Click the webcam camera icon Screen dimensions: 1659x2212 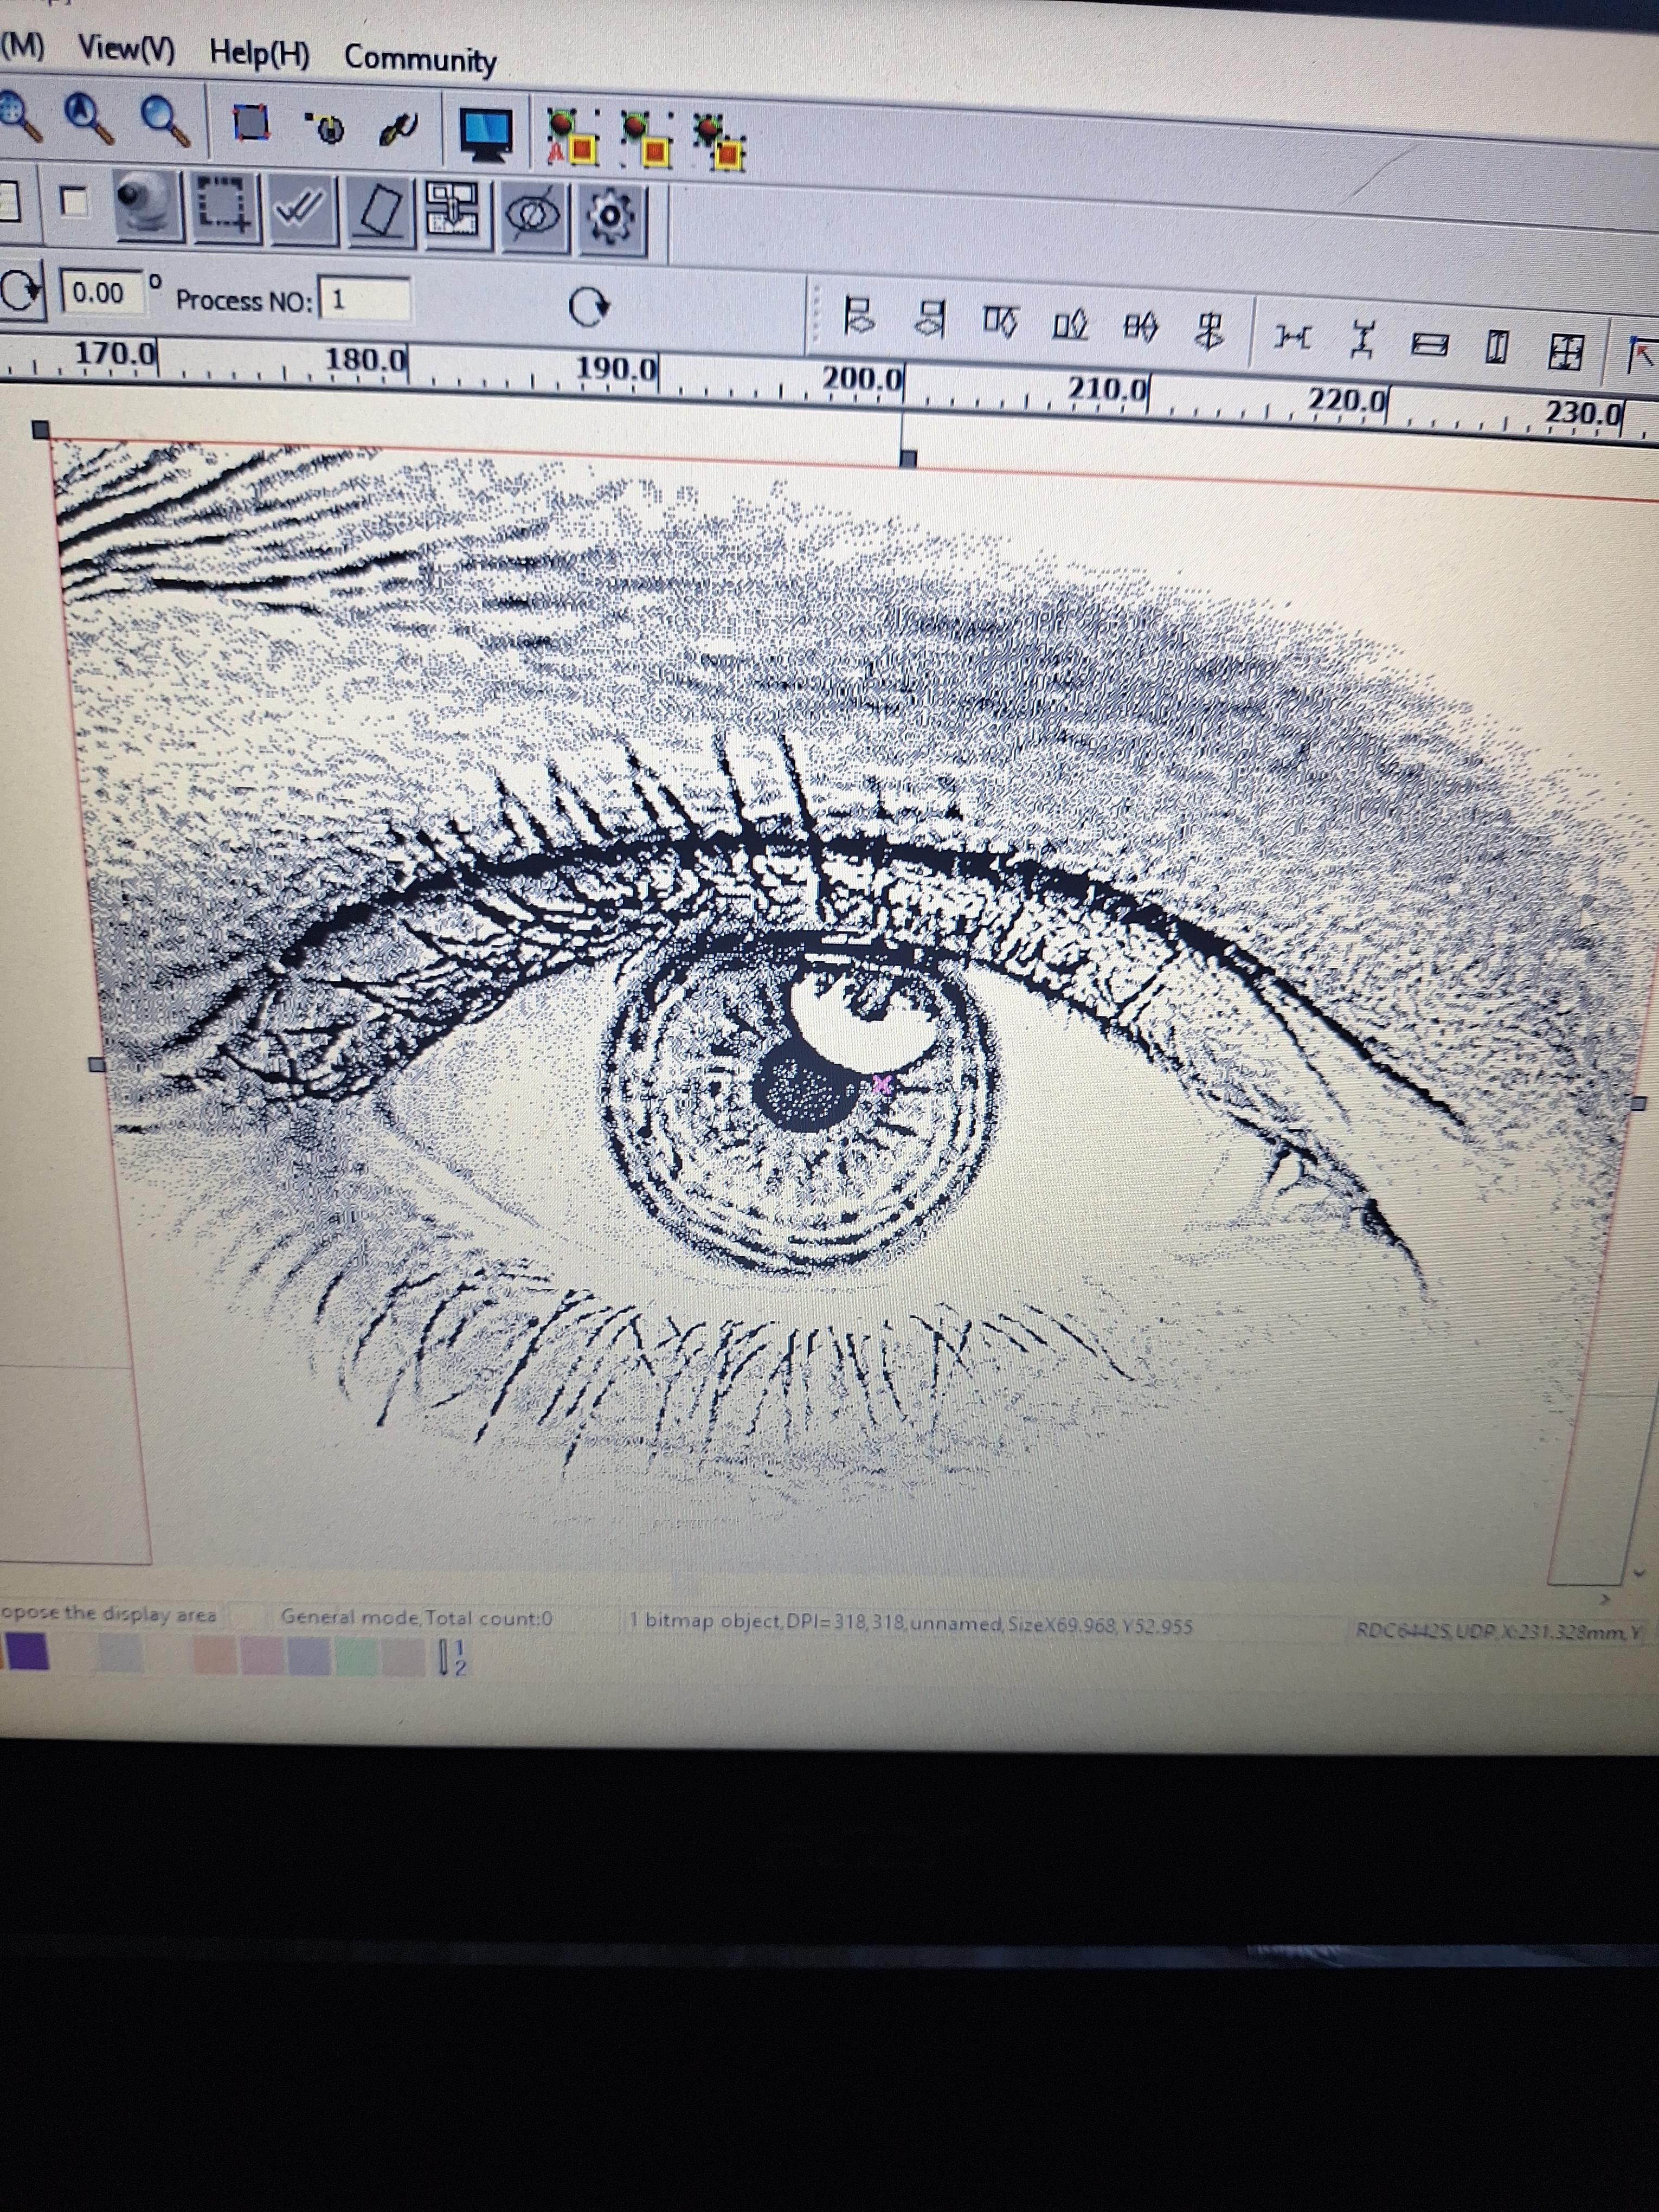click(149, 205)
